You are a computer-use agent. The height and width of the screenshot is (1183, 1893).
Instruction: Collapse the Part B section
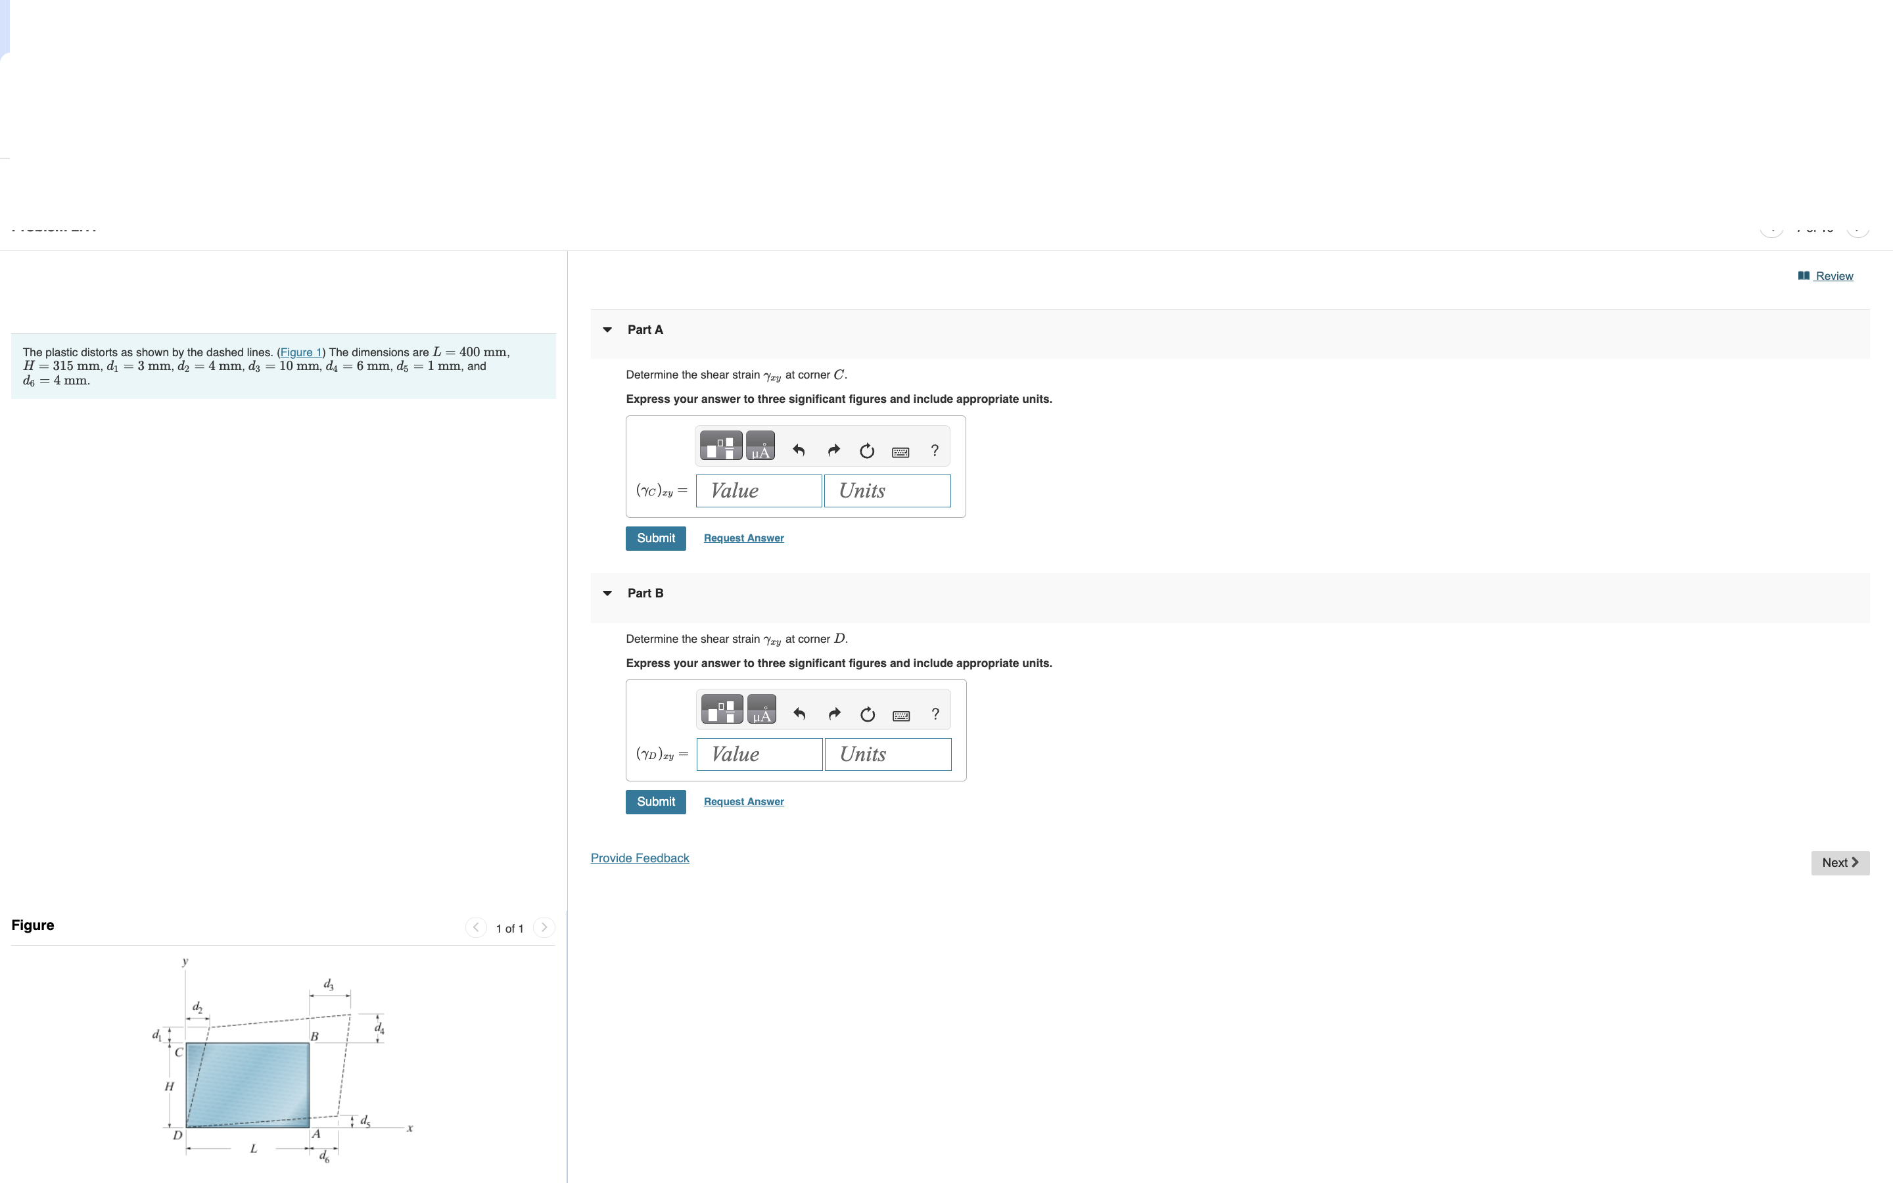click(x=608, y=594)
